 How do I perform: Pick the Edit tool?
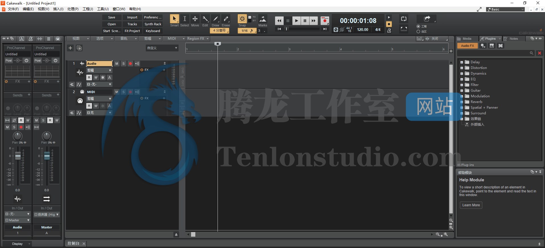(205, 19)
